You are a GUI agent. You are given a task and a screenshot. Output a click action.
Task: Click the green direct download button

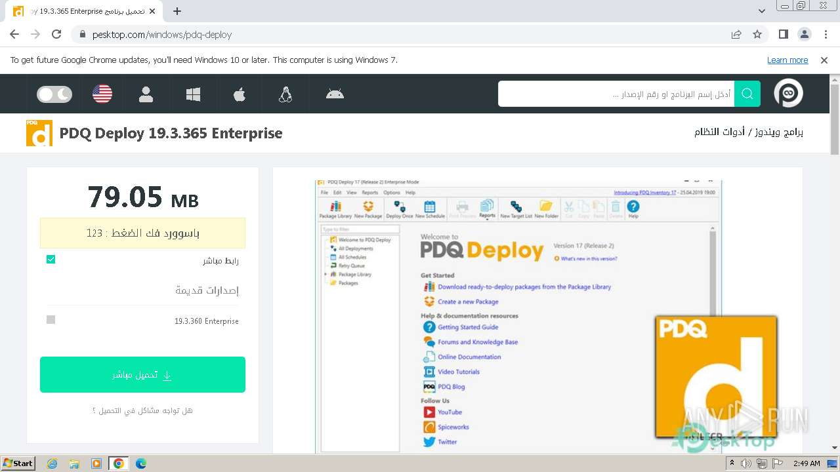coord(142,375)
